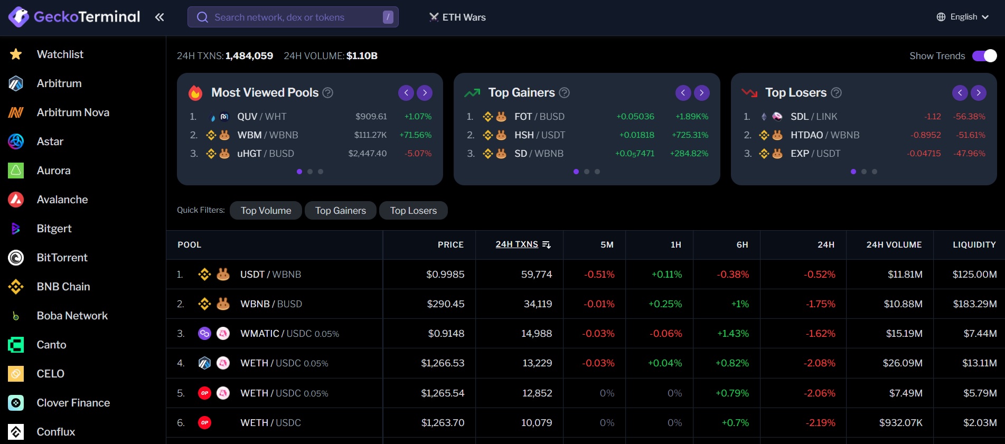Viewport: 1005px width, 444px height.
Task: Apply the Top Gainers quick filter
Action: (341, 211)
